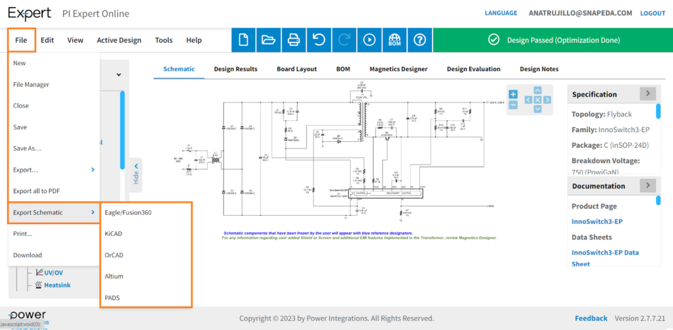Switch to the Schematic tab
This screenshot has width=673, height=330.
tap(179, 68)
